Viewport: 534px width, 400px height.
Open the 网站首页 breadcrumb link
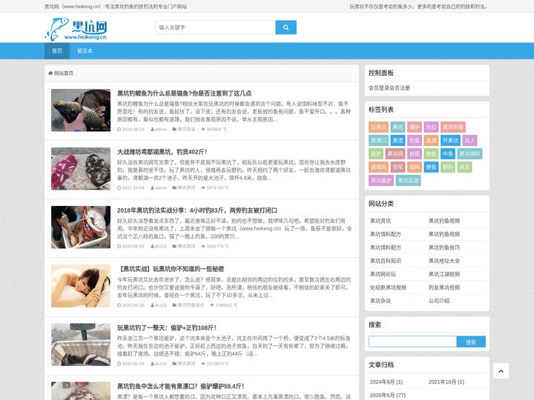coord(63,73)
